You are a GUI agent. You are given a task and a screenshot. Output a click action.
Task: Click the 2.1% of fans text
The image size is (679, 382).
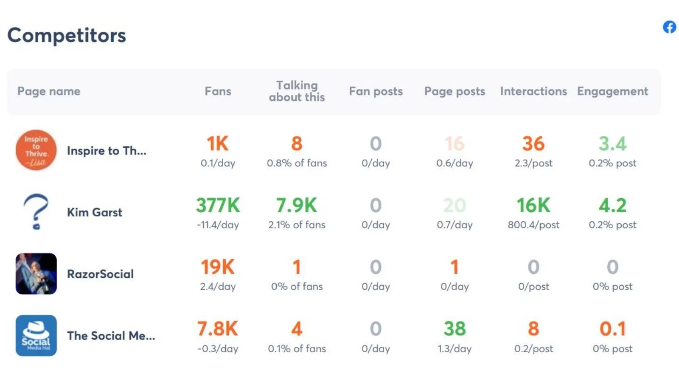click(297, 225)
